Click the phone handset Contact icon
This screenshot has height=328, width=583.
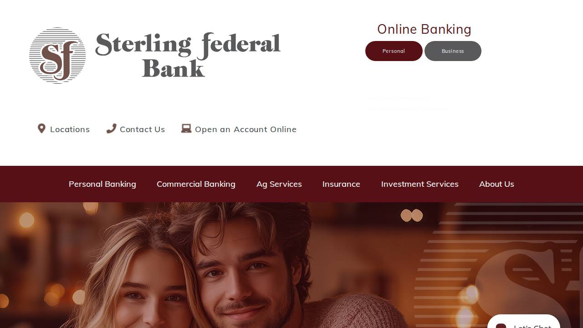pos(111,129)
